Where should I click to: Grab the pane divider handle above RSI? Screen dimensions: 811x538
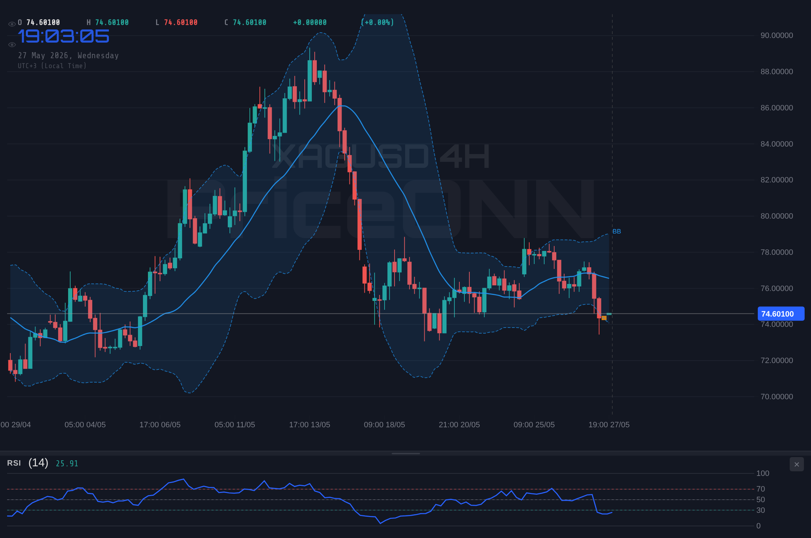pyautogui.click(x=405, y=454)
